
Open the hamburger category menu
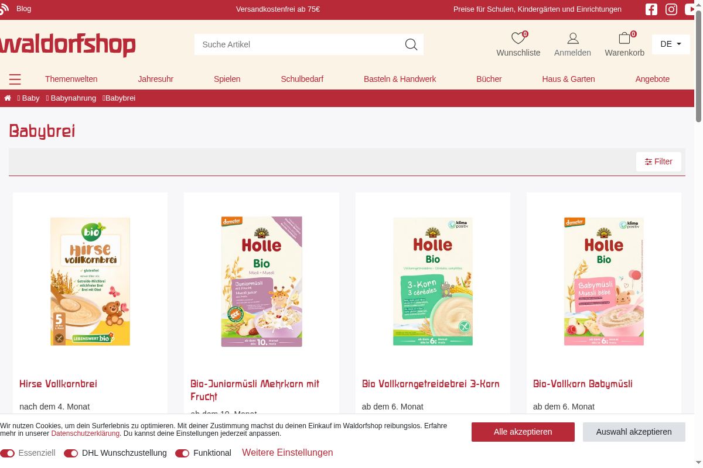tap(15, 79)
